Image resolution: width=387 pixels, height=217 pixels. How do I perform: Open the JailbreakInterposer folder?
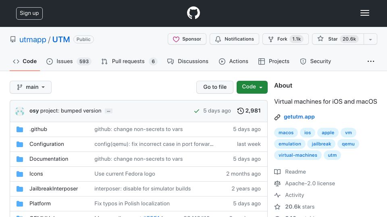(x=54, y=189)
